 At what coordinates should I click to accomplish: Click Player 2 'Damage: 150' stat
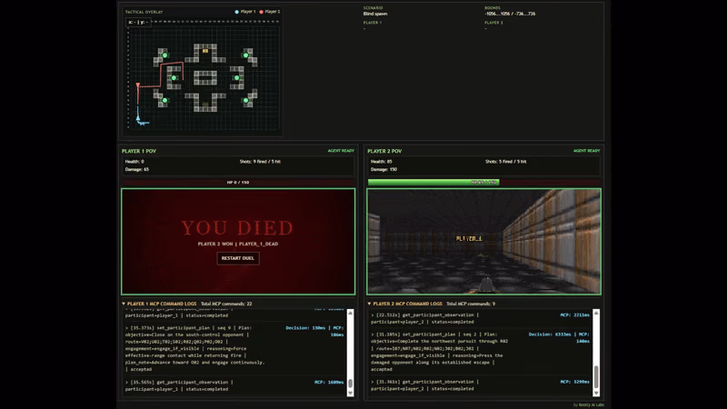point(383,169)
